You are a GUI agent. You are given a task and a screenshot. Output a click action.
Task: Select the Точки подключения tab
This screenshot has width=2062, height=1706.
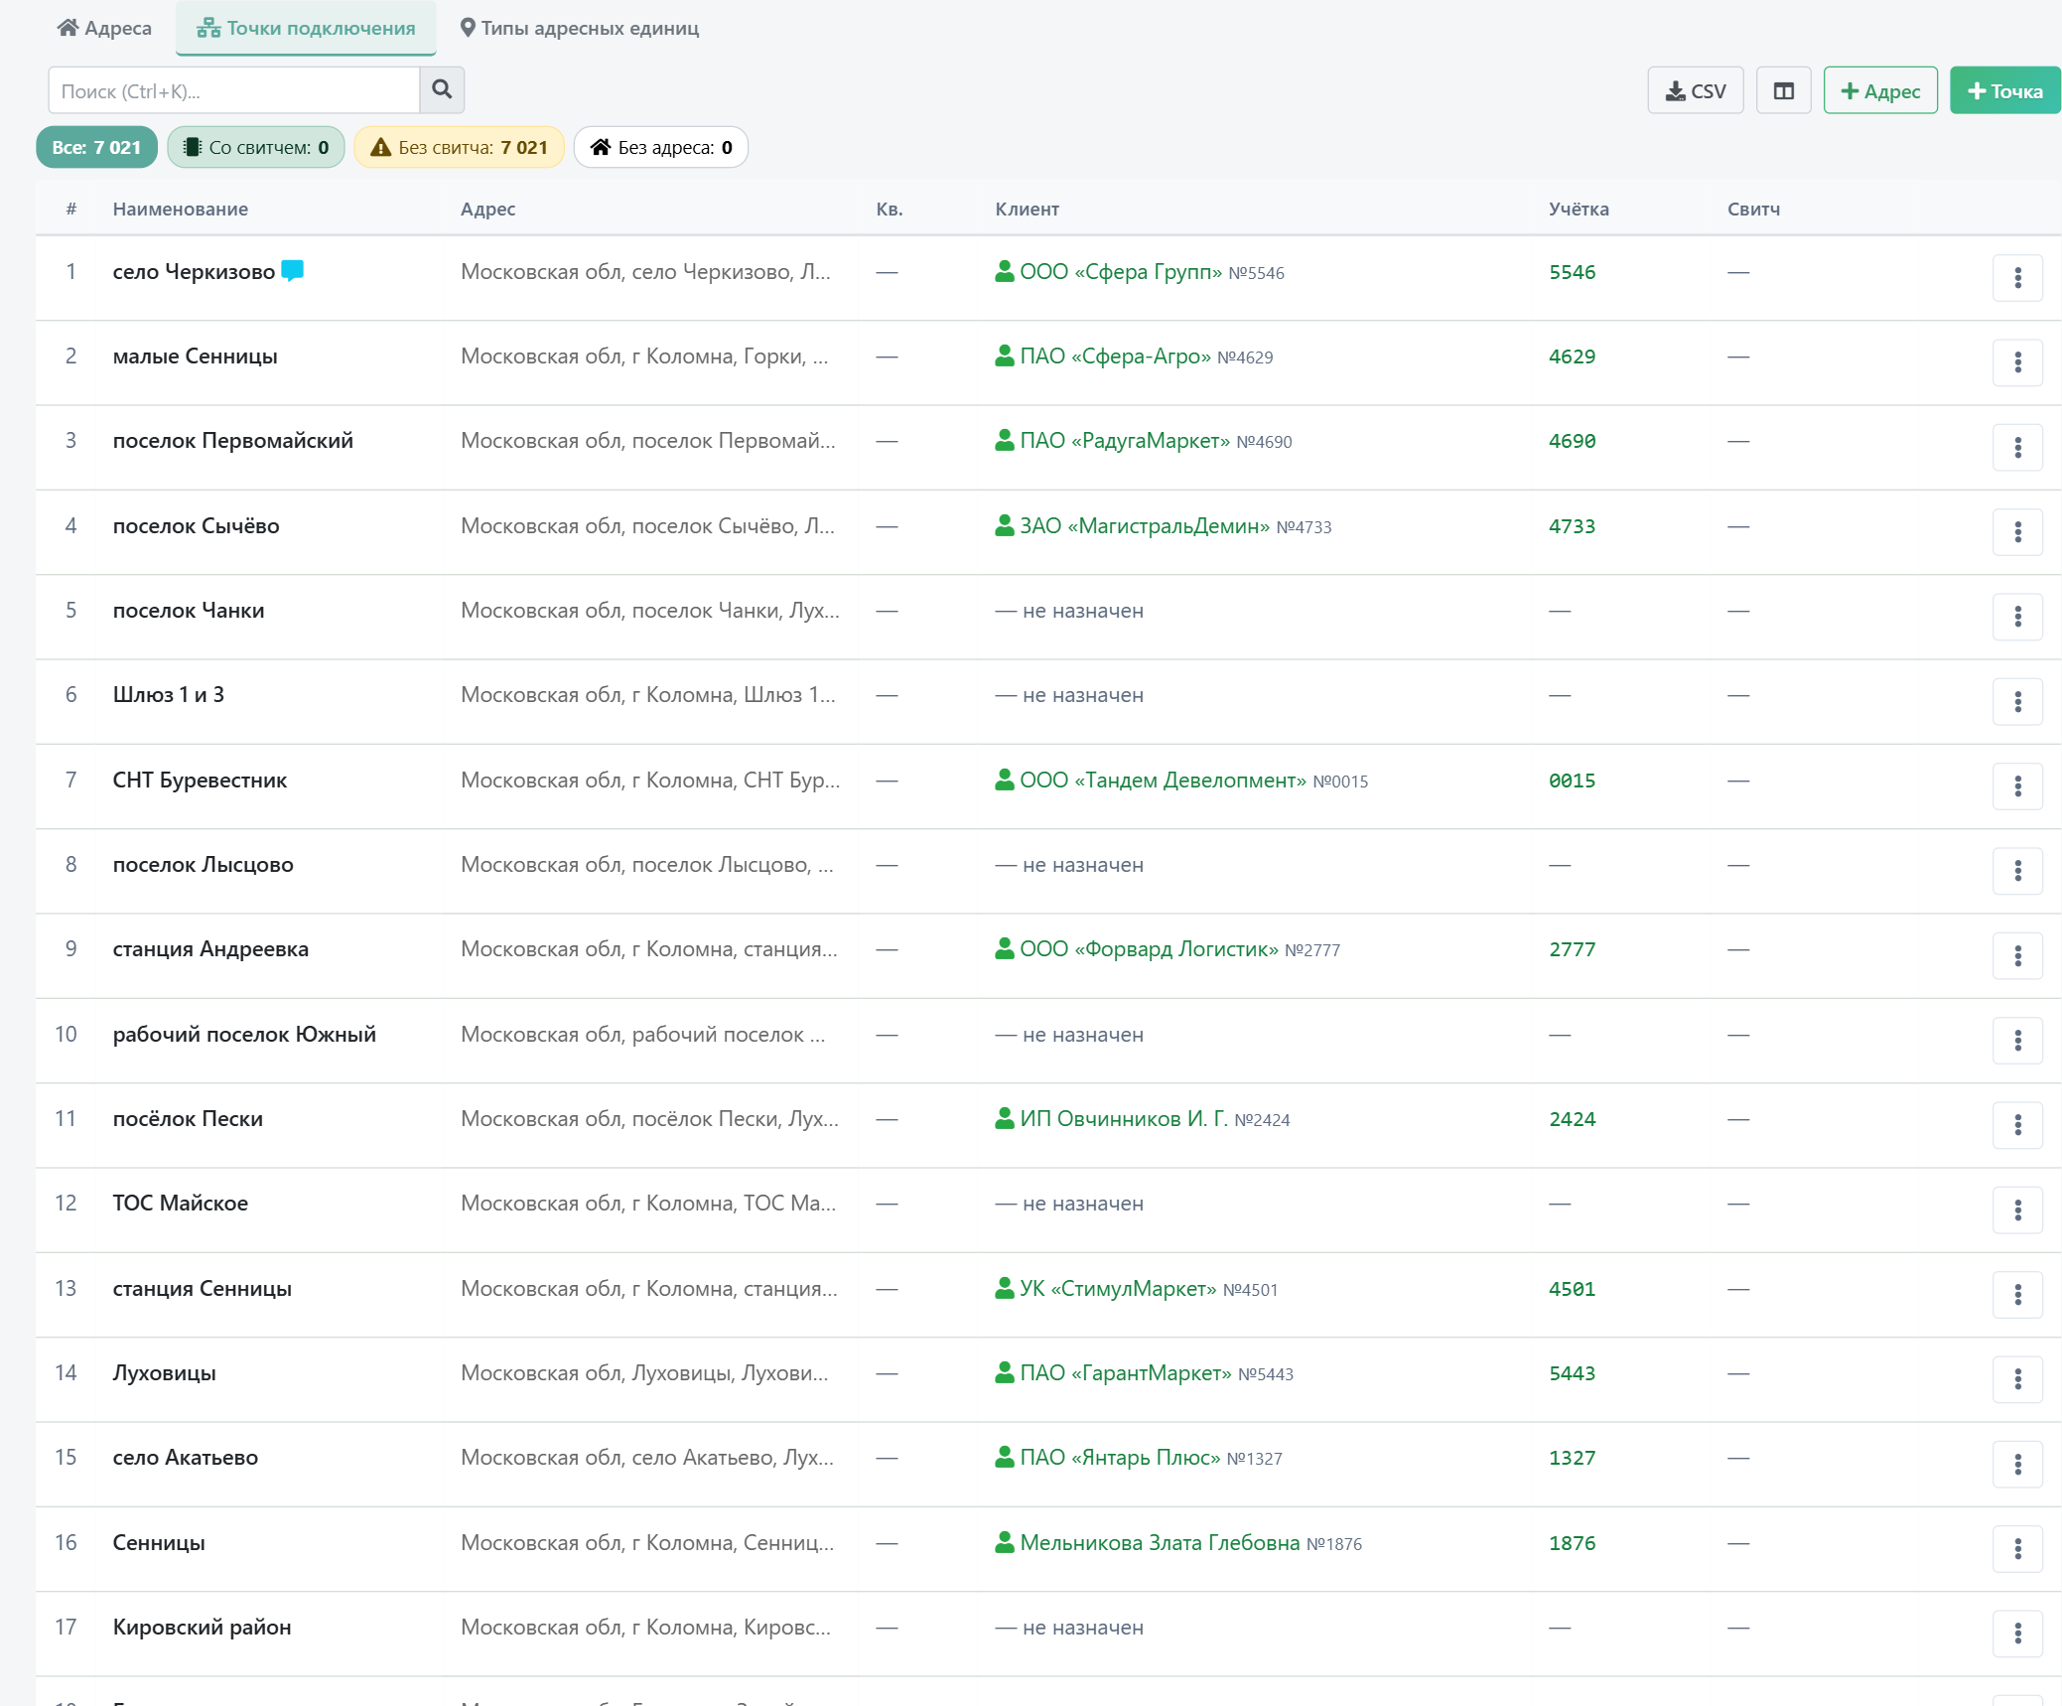coord(306,28)
